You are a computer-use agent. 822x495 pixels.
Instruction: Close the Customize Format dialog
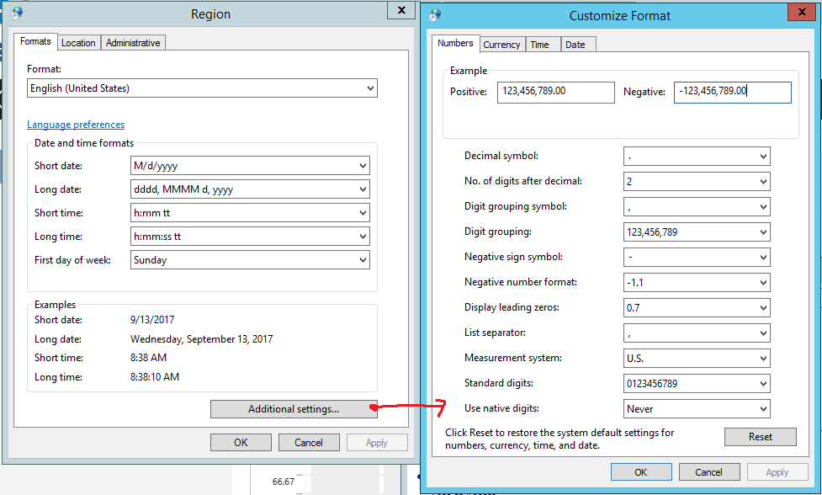pyautogui.click(x=802, y=12)
